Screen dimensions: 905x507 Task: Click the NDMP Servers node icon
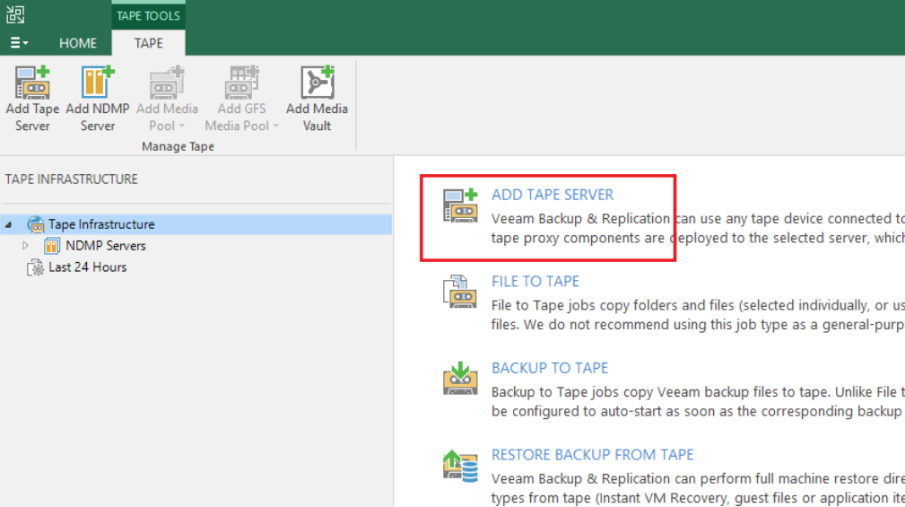tap(52, 245)
